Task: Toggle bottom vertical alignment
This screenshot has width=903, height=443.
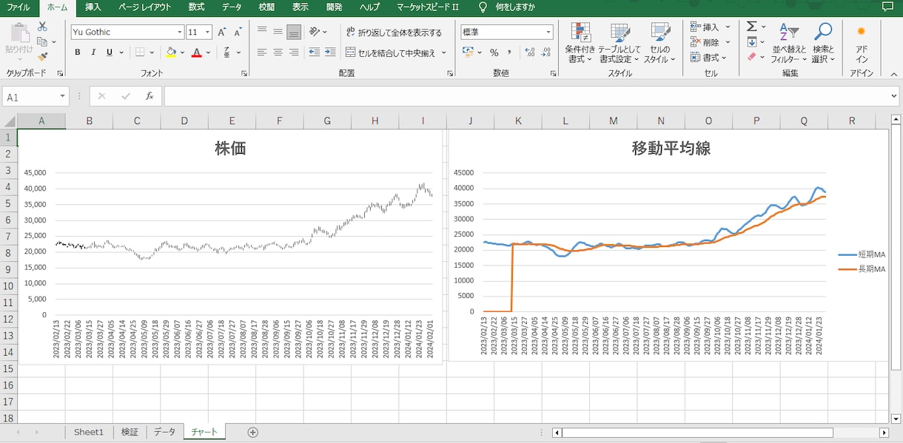Action: [x=294, y=32]
